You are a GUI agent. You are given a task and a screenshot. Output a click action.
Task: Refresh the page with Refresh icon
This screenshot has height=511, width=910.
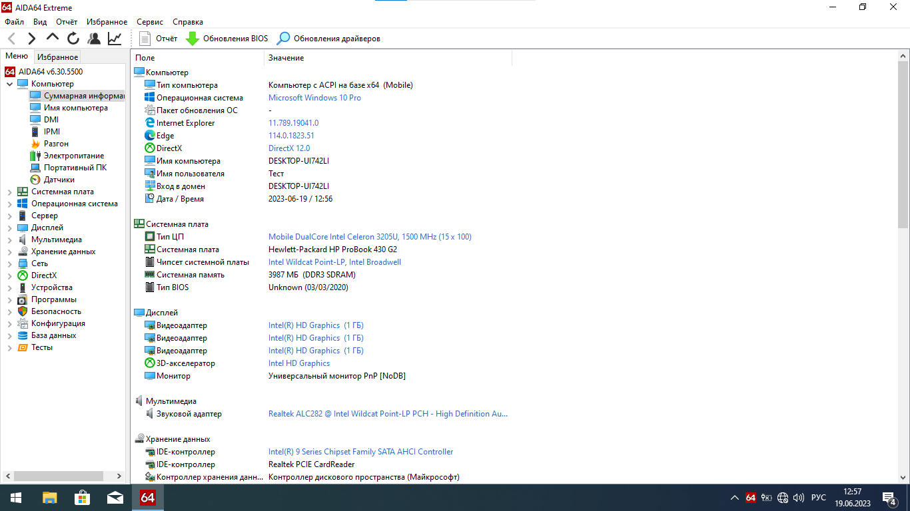pyautogui.click(x=73, y=39)
